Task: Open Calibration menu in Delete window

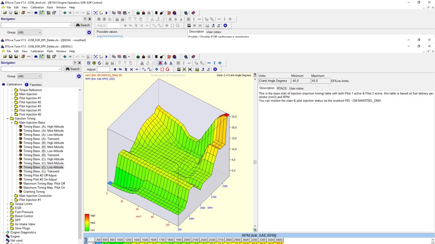Action: 37,51
